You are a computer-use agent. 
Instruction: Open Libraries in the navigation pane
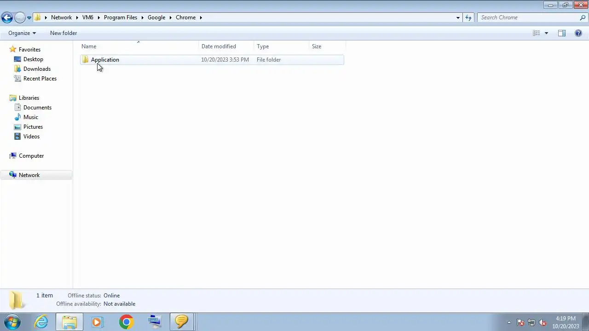point(29,98)
